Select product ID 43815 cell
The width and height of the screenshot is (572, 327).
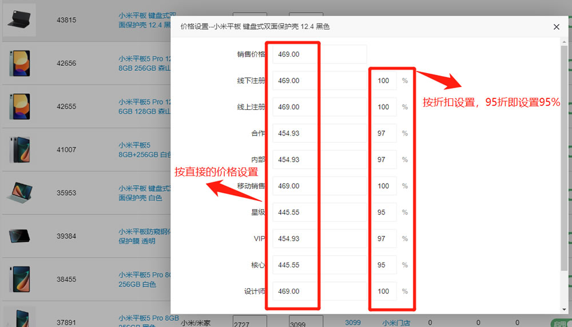(x=66, y=20)
